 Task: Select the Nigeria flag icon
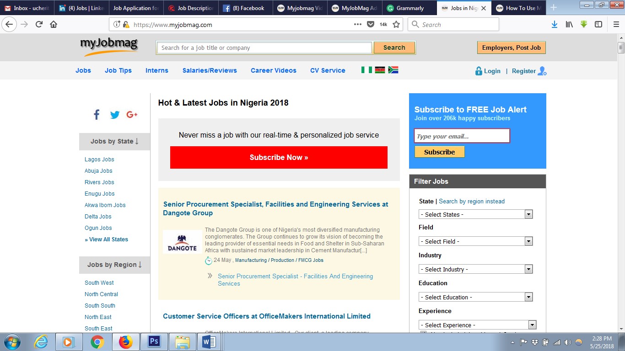(366, 70)
